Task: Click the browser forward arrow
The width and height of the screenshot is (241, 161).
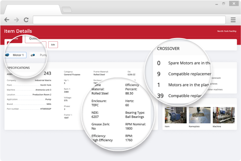Action: pyautogui.click(x=16, y=20)
